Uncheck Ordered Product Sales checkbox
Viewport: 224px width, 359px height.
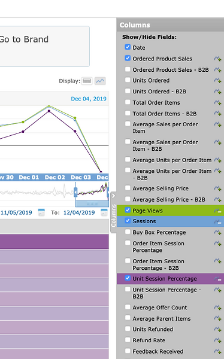tap(128, 58)
